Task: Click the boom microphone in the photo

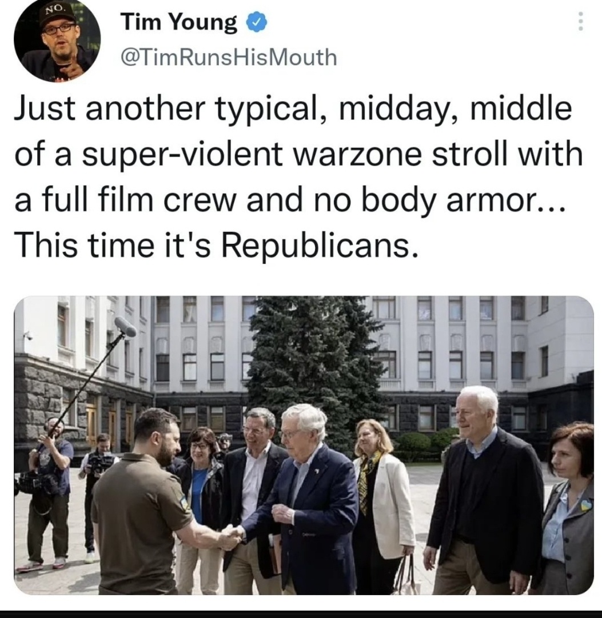Action: point(125,326)
